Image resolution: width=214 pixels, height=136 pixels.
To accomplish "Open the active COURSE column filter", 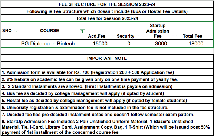I will pyautogui.click(x=82, y=31).
